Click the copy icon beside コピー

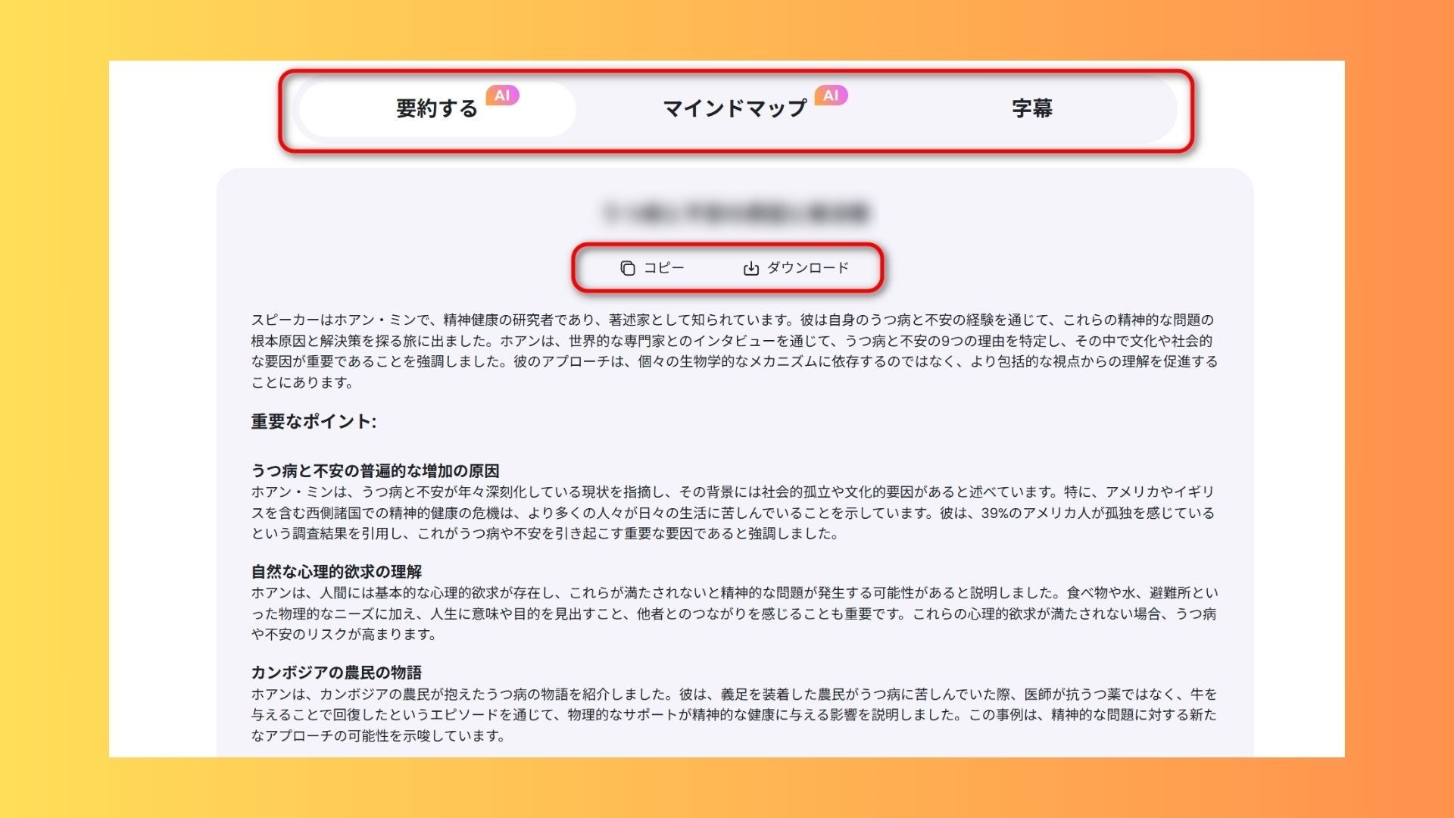[628, 268]
